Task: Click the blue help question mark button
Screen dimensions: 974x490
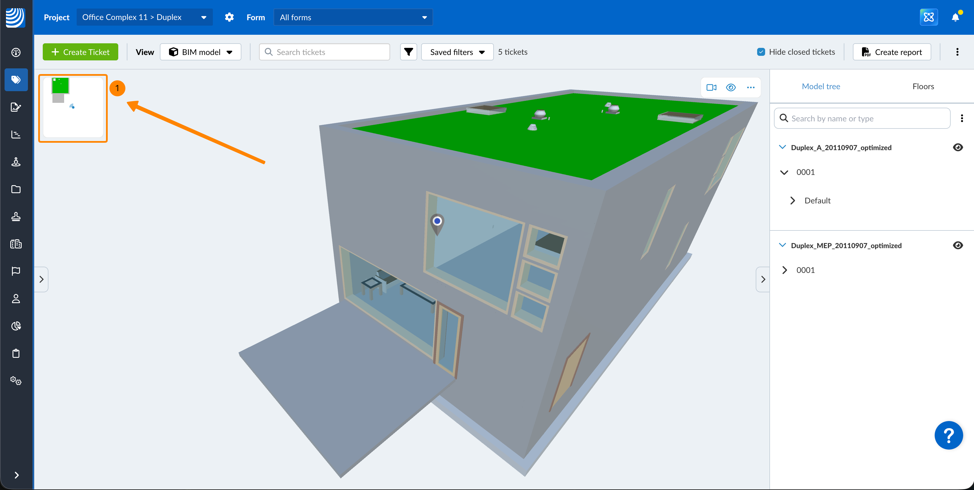Action: (x=948, y=435)
